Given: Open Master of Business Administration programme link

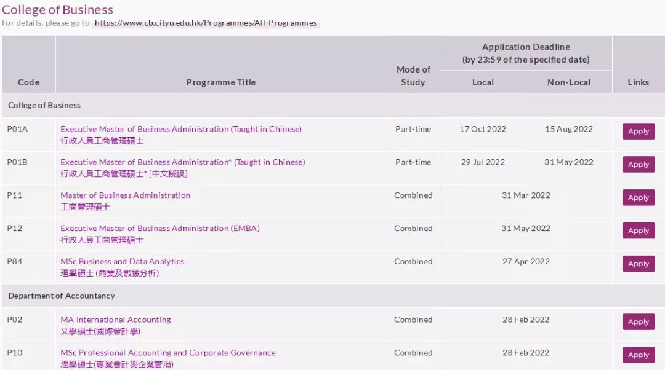Looking at the screenshot, I should click(x=126, y=195).
